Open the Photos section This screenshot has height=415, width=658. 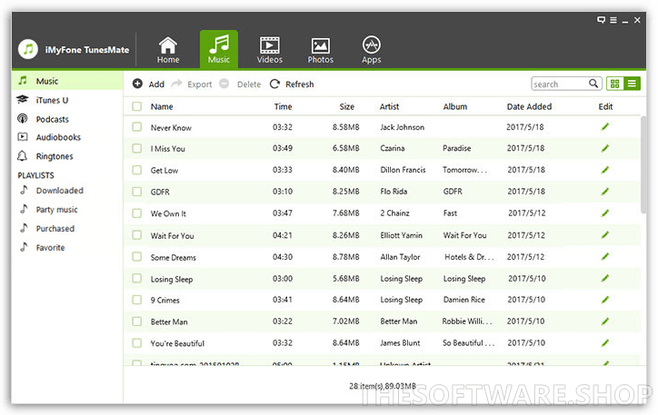coord(320,49)
